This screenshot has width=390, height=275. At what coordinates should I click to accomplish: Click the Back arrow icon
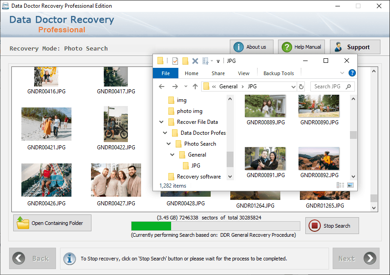pos(19,258)
